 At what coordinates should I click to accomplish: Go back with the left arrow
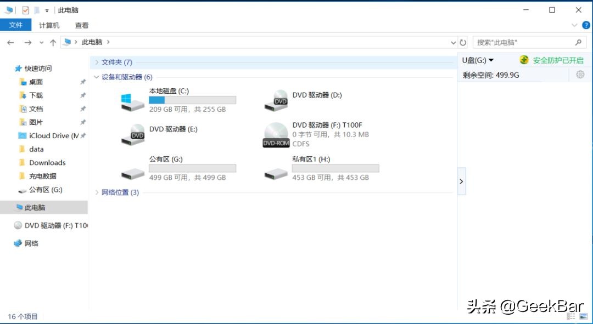point(10,42)
